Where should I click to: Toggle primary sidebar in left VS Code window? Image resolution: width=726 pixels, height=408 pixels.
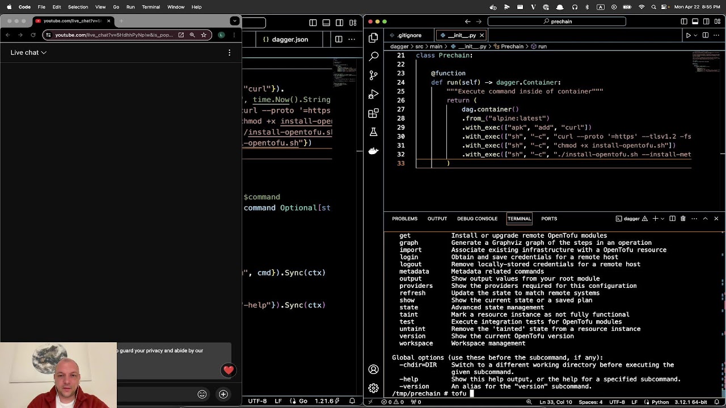[x=313, y=23]
